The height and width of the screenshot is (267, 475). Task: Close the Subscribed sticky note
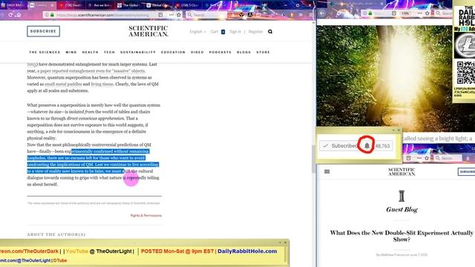[x=399, y=131]
